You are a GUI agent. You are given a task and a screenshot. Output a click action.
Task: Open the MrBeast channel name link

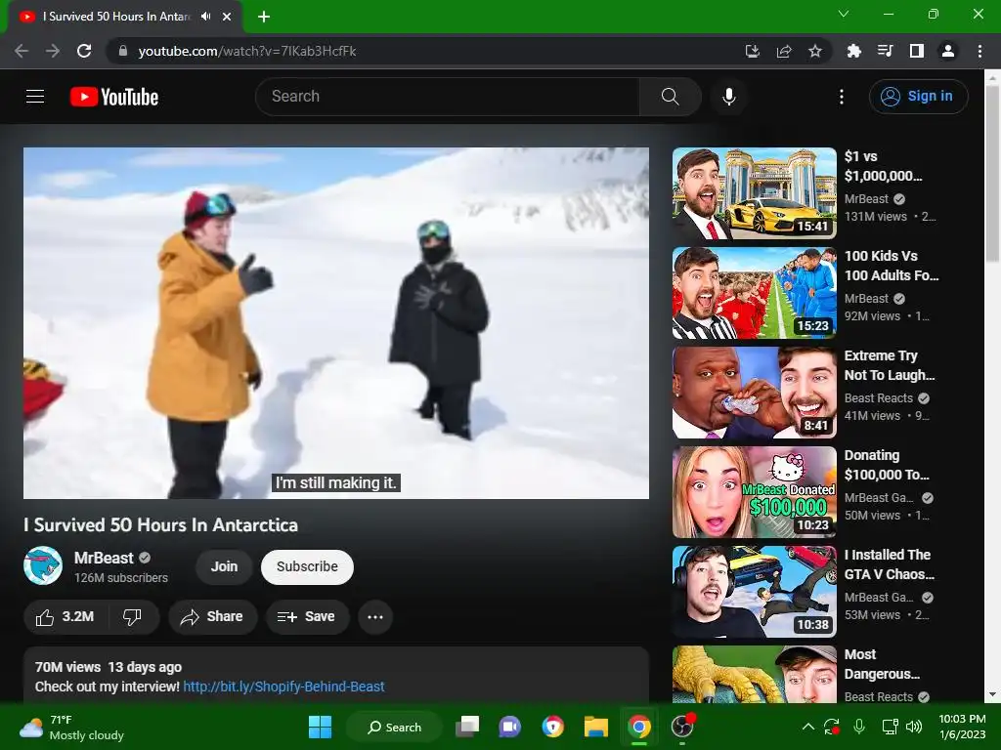[x=104, y=558]
